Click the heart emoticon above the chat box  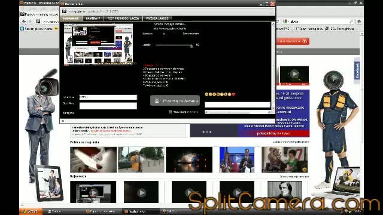click(233, 94)
